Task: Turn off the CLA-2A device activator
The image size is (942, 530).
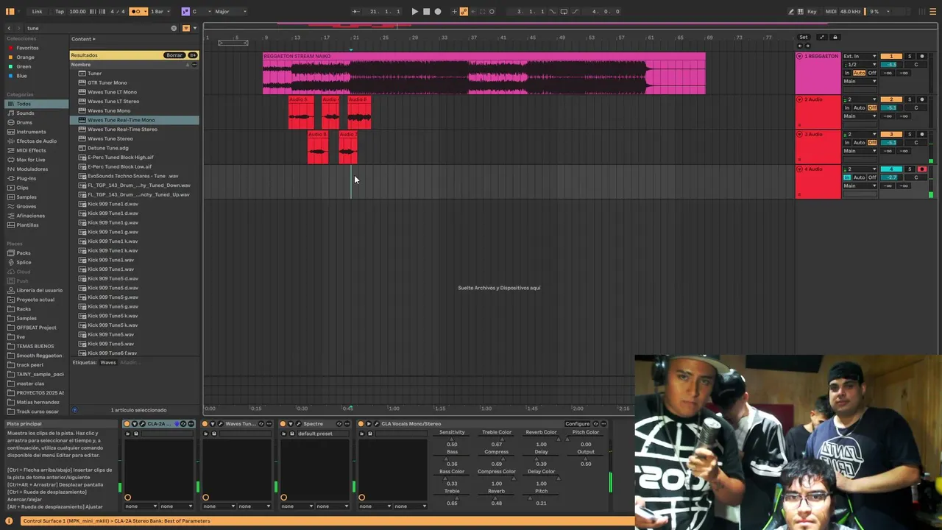Action: tap(127, 424)
